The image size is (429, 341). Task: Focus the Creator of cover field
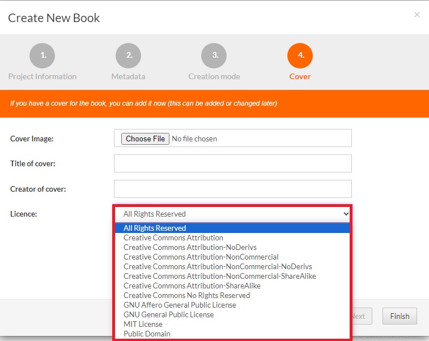point(232,189)
